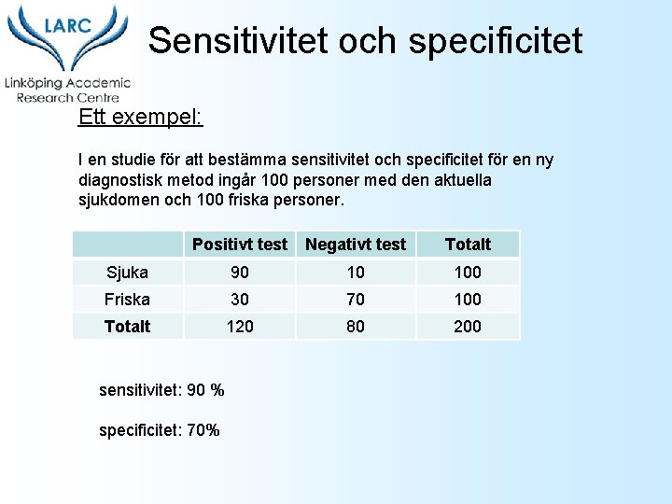Click the cell with value 30
672x504 pixels.
click(240, 300)
